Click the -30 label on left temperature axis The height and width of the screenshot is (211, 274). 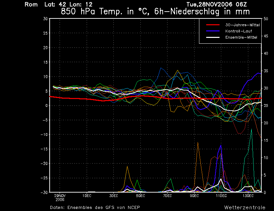(x=45, y=192)
